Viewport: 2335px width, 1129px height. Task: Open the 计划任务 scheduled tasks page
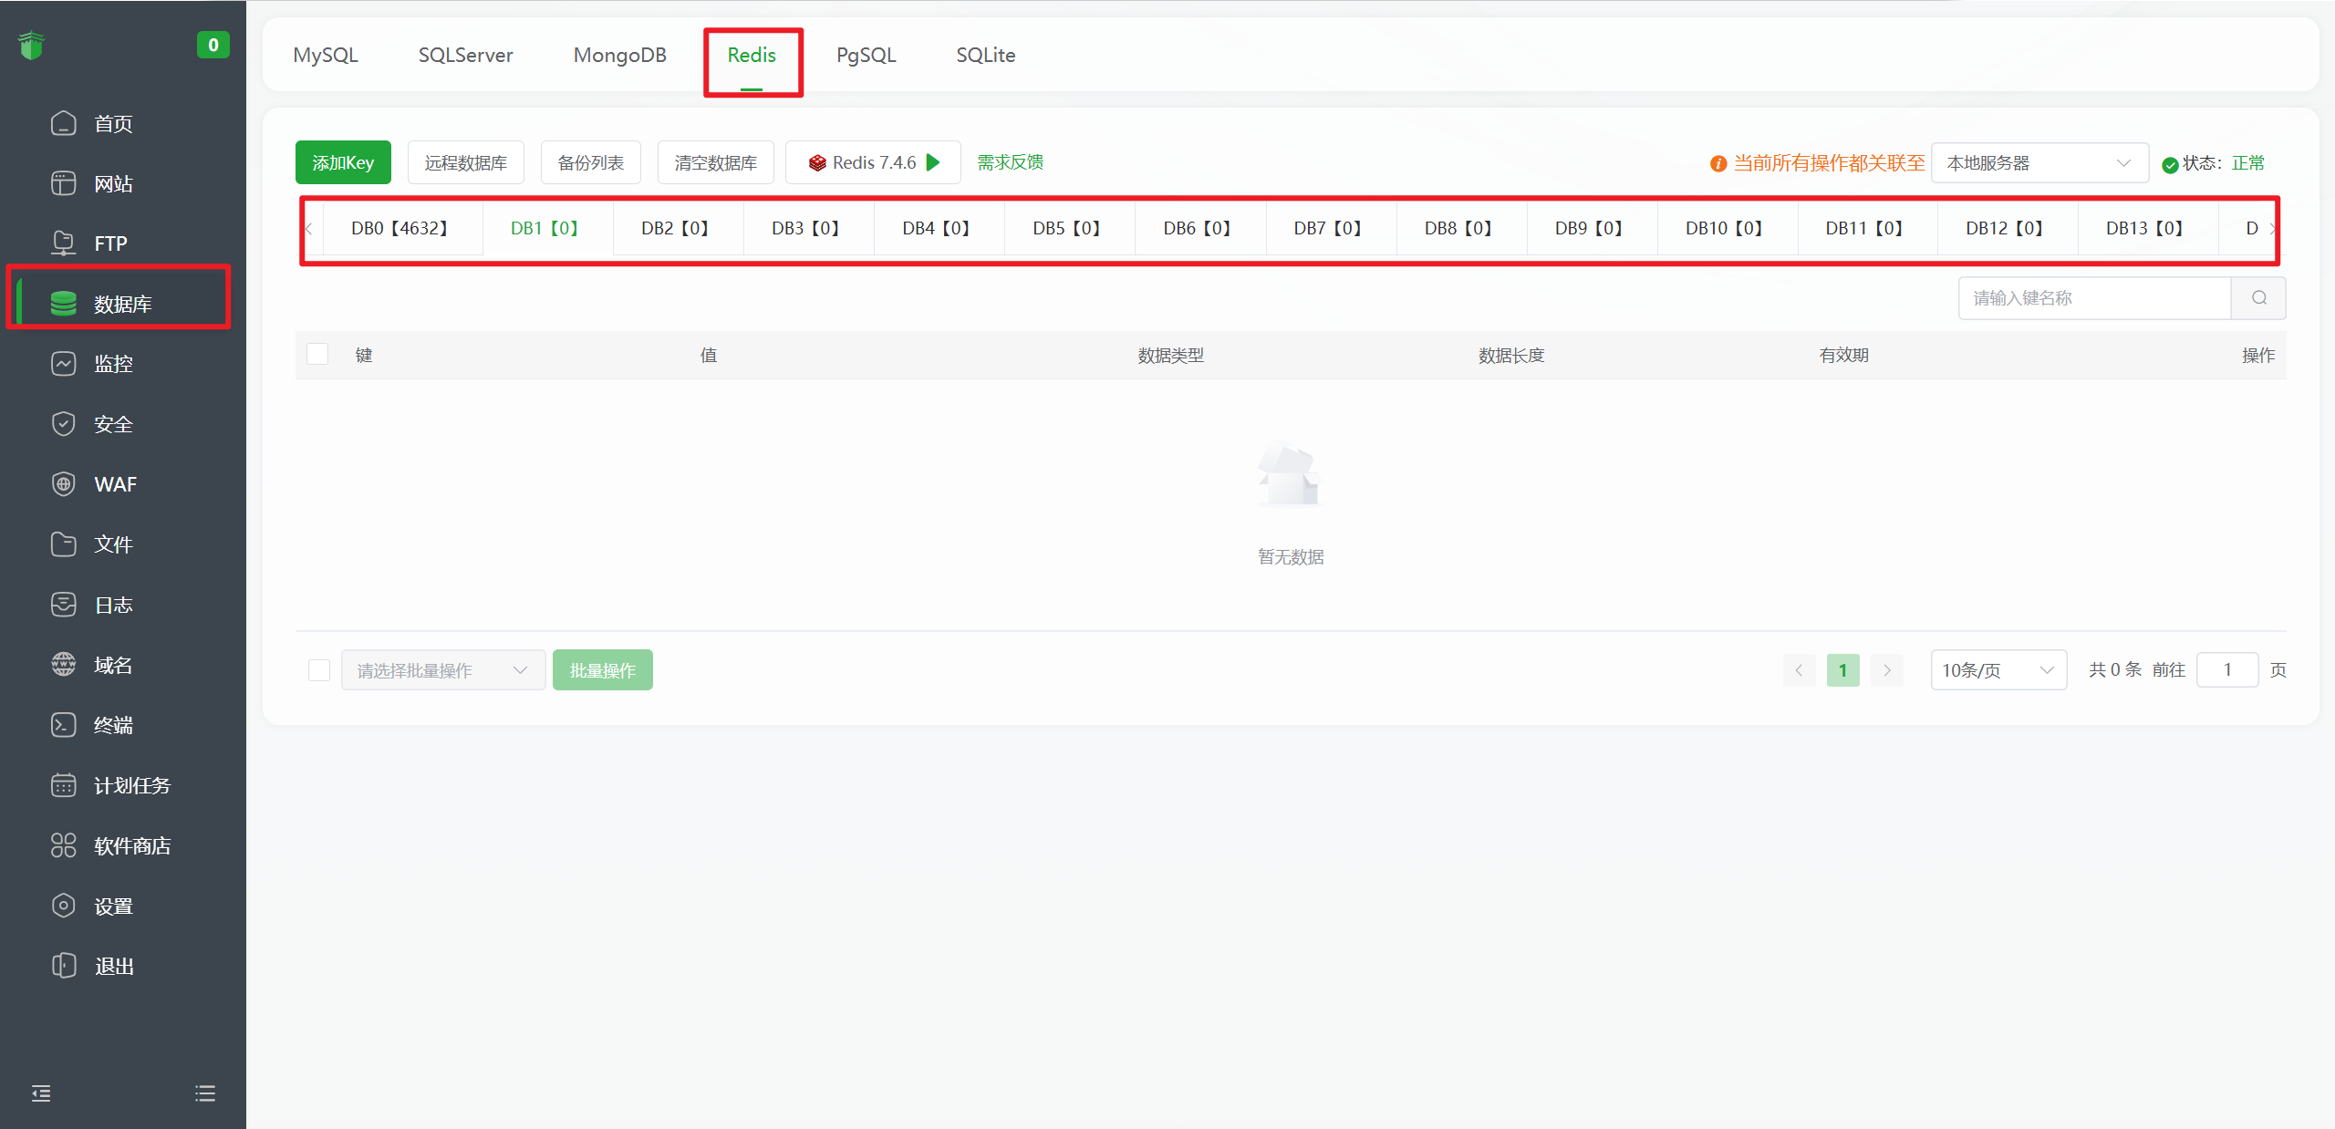(x=131, y=784)
